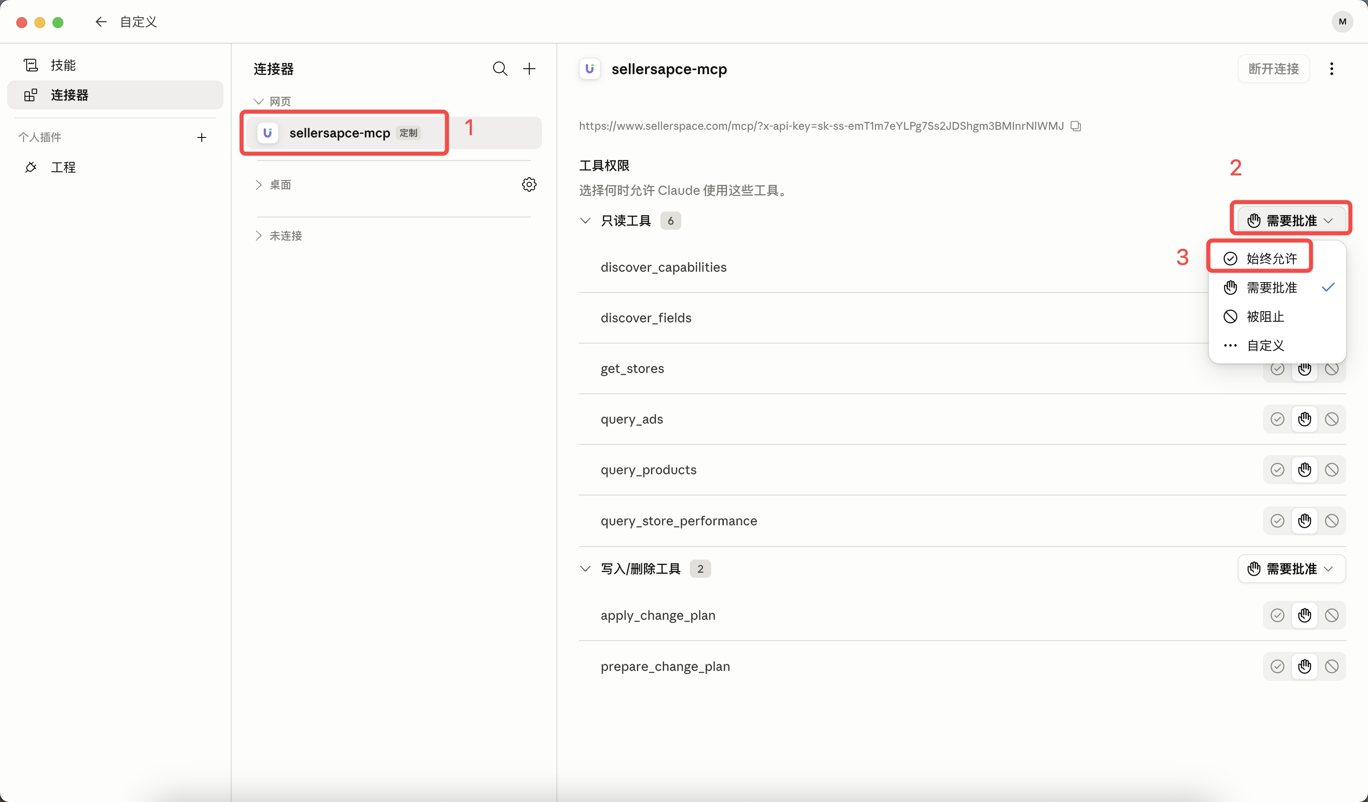Open the gear settings beside 桌面
Viewport: 1368px width, 802px height.
tap(529, 184)
